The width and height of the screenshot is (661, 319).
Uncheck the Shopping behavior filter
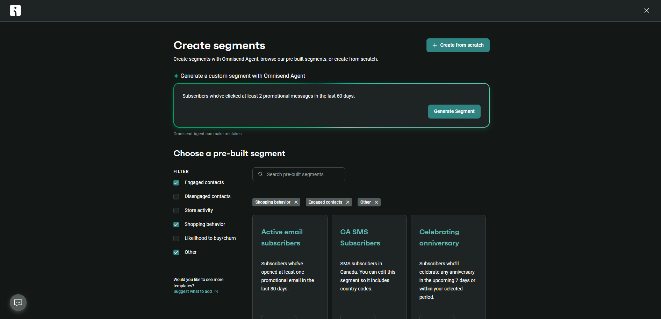176,225
